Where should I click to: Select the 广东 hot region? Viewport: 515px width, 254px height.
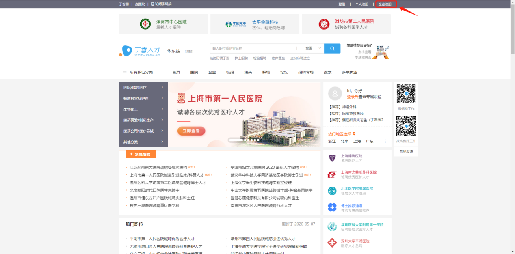point(370,141)
